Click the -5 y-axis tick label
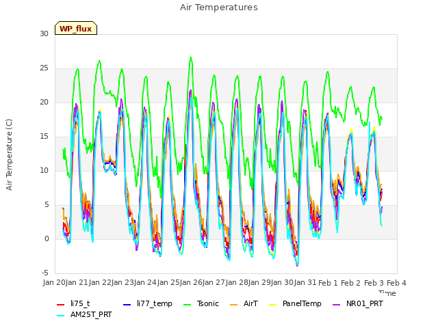 point(45,273)
